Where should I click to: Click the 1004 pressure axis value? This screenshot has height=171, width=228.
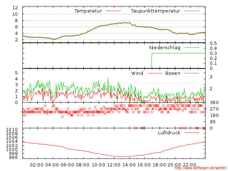pyautogui.click(x=12, y=141)
